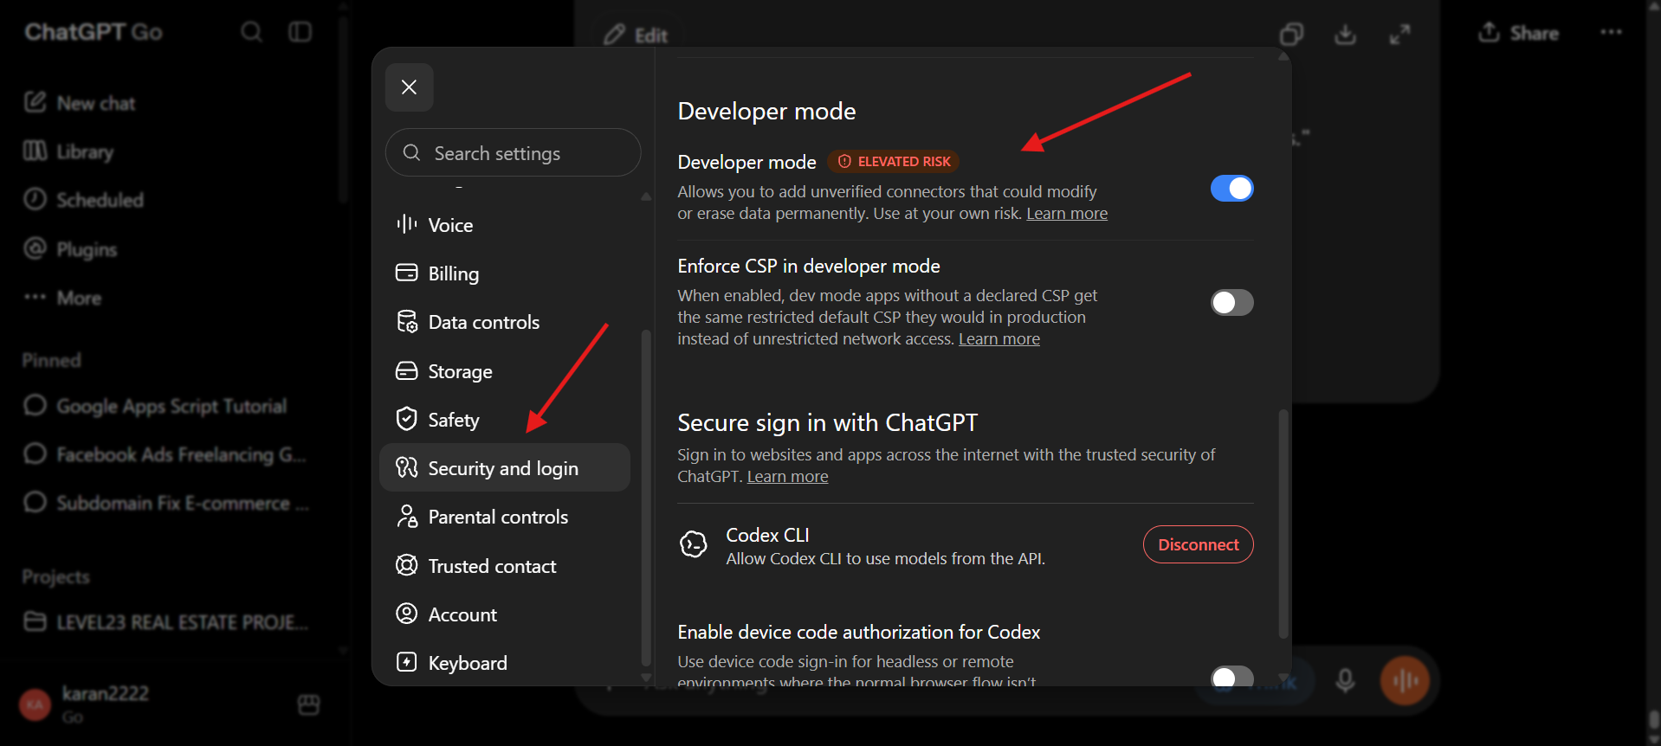The width and height of the screenshot is (1661, 746).
Task: Click the magnifier icon in Search settings
Action: click(x=411, y=153)
